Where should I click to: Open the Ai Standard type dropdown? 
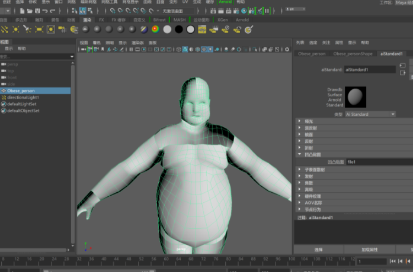point(370,114)
